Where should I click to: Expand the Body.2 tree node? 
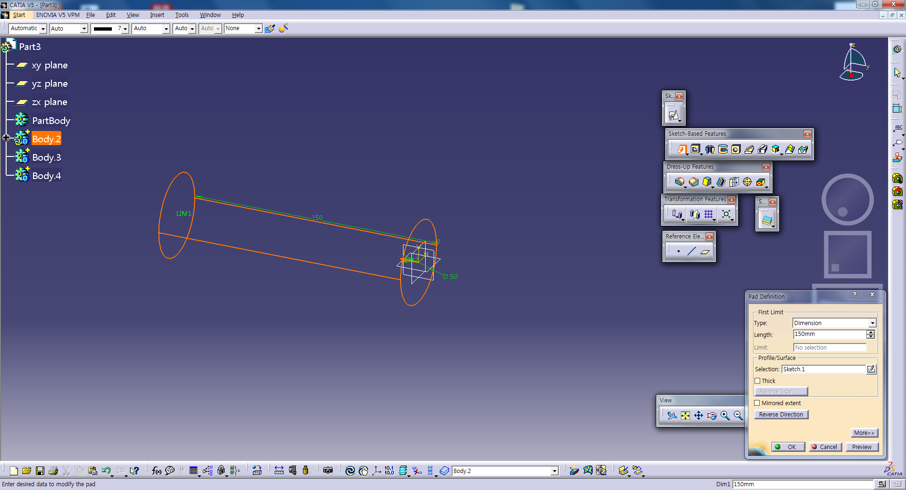pos(6,138)
